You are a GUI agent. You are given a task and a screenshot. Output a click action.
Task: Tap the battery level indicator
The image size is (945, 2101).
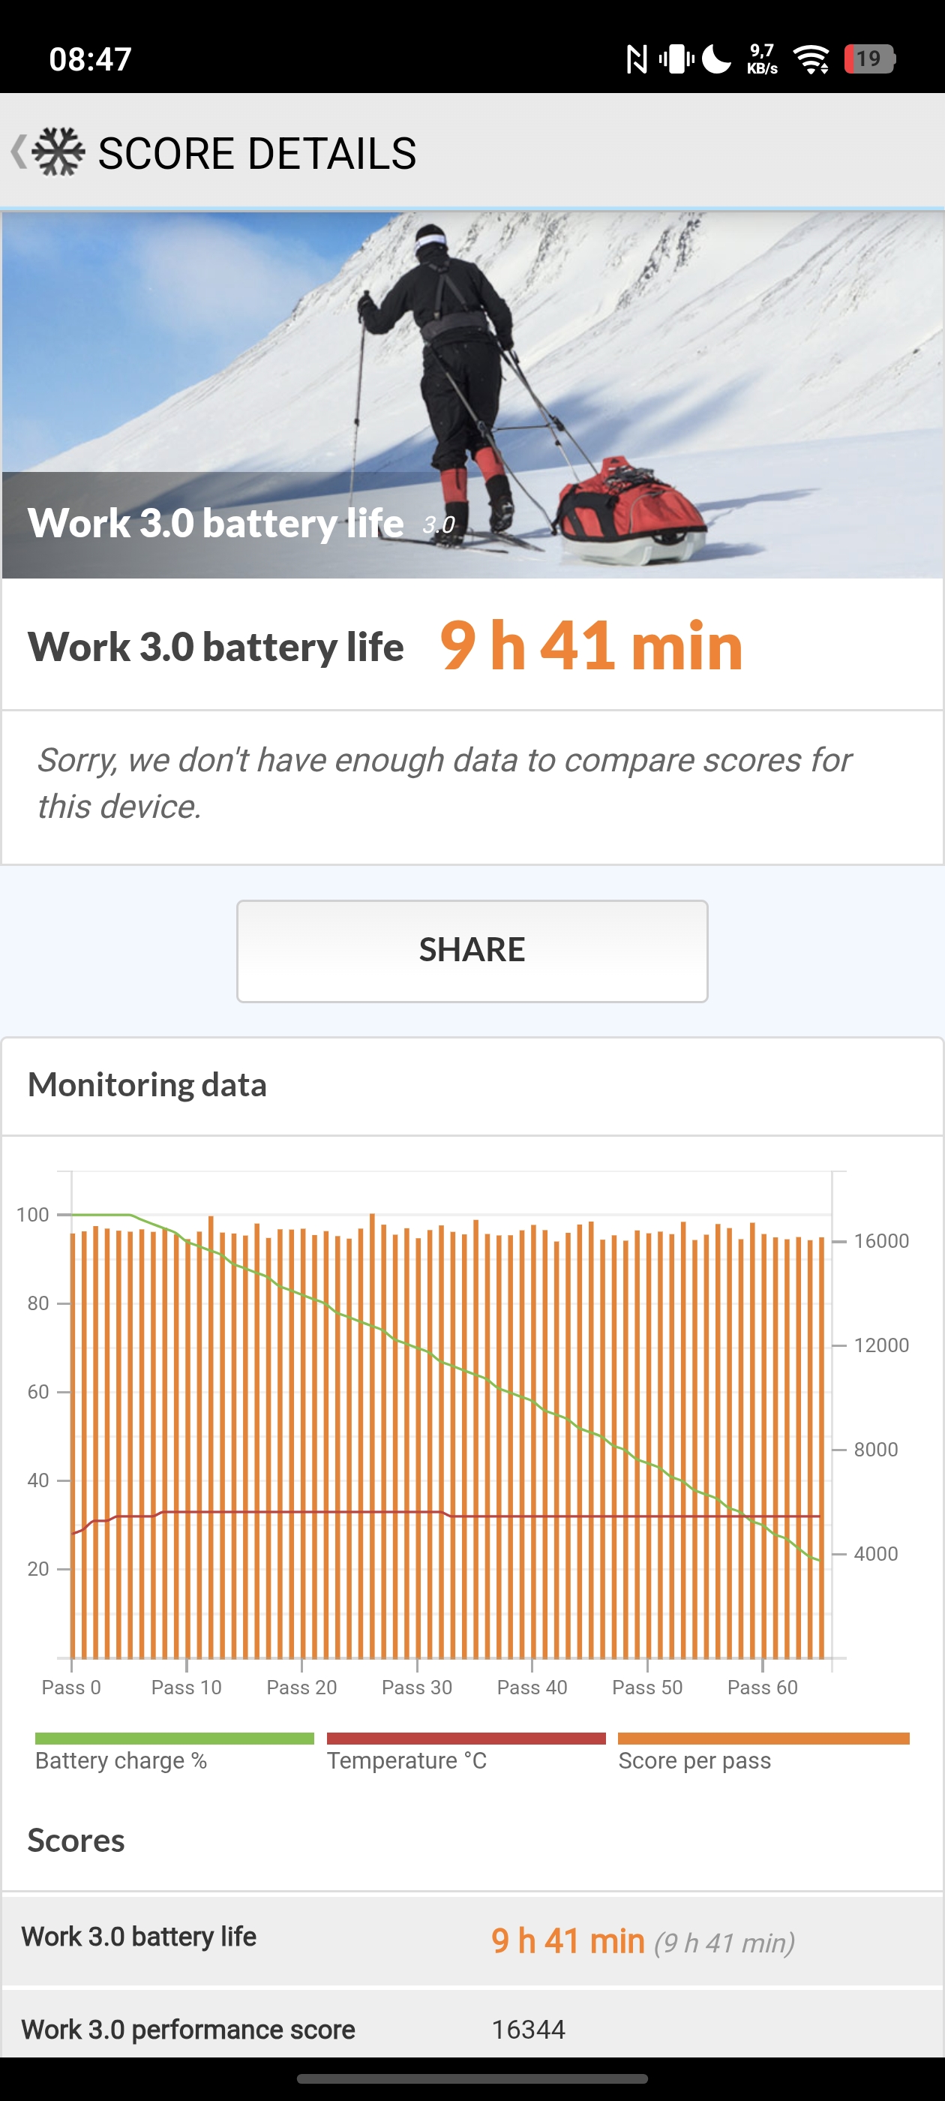pyautogui.click(x=869, y=59)
